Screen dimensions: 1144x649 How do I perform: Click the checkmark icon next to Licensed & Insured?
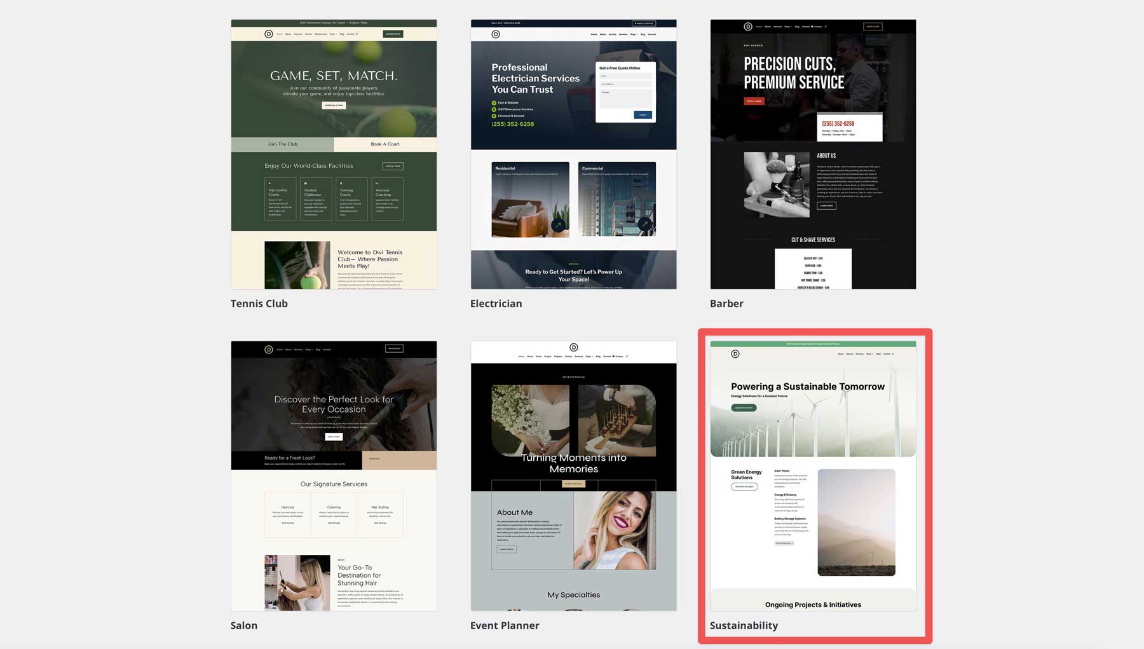(x=494, y=116)
